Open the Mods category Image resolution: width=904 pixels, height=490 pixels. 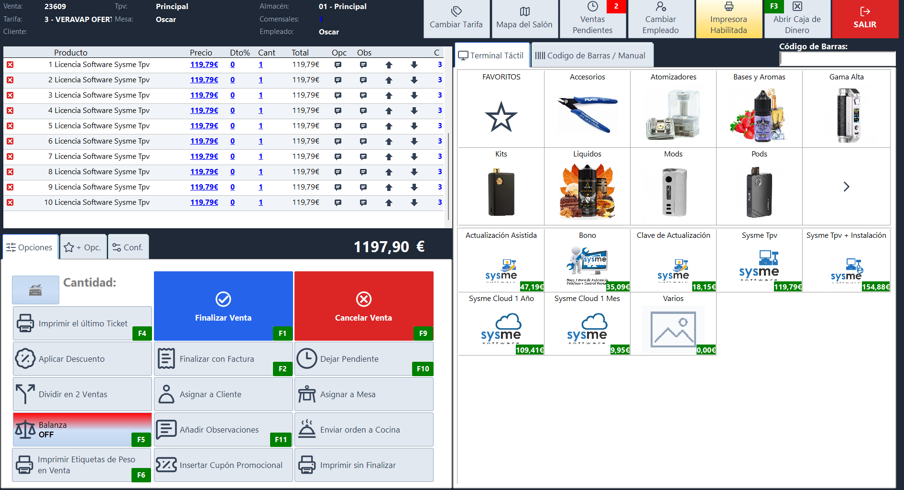673,186
